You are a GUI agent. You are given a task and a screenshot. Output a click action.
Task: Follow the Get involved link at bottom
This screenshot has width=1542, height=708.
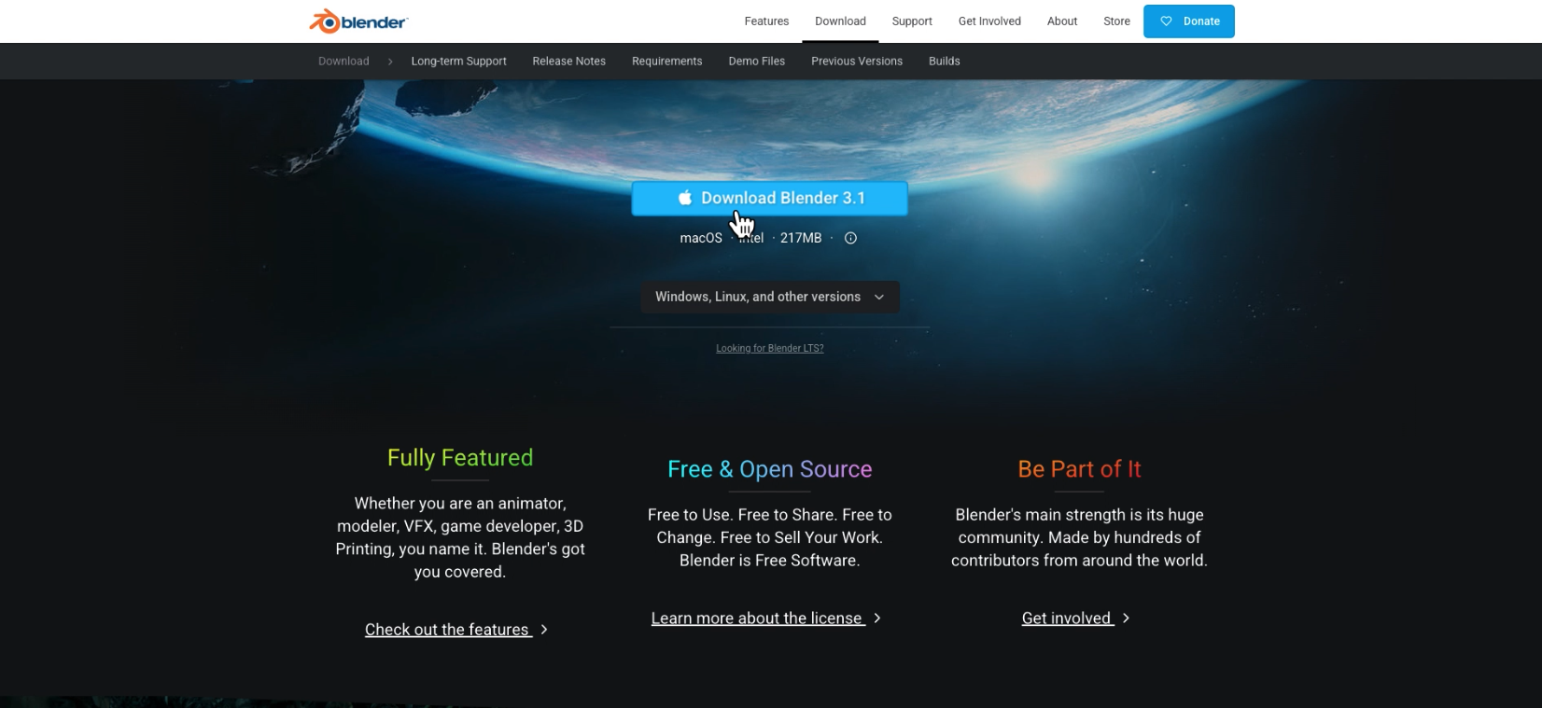click(1068, 618)
